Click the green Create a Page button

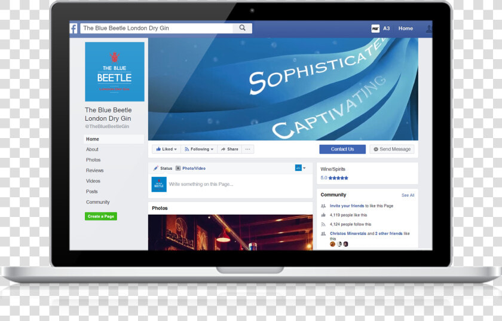click(x=101, y=216)
